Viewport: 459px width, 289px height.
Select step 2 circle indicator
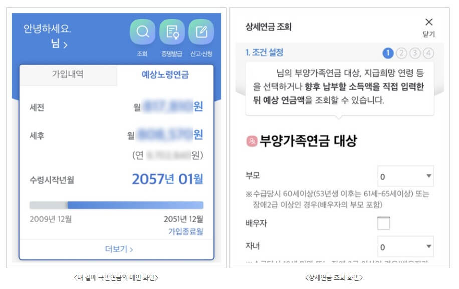click(401, 53)
